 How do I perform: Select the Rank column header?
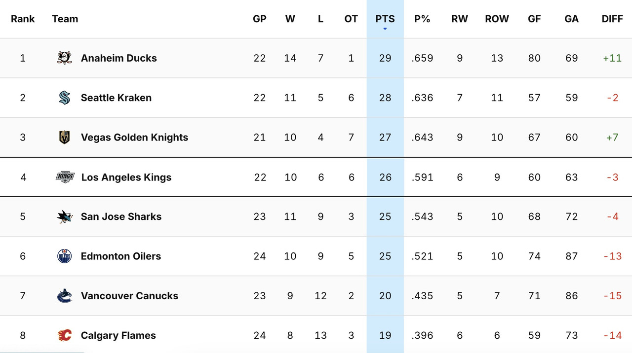point(23,19)
